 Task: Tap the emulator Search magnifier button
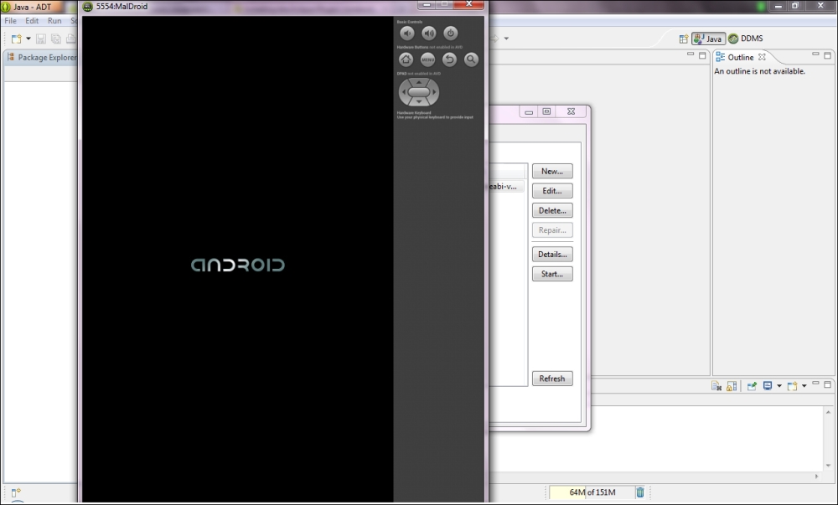coord(471,59)
